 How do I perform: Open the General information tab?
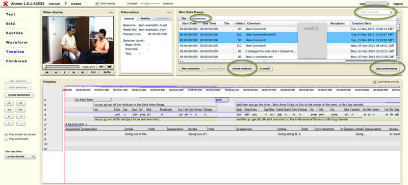[x=129, y=18]
